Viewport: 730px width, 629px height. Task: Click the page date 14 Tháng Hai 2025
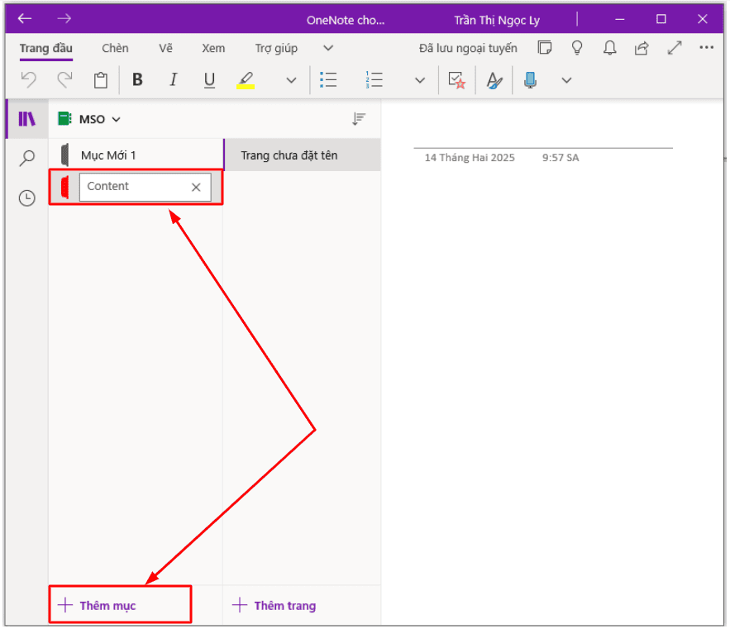[x=470, y=158]
